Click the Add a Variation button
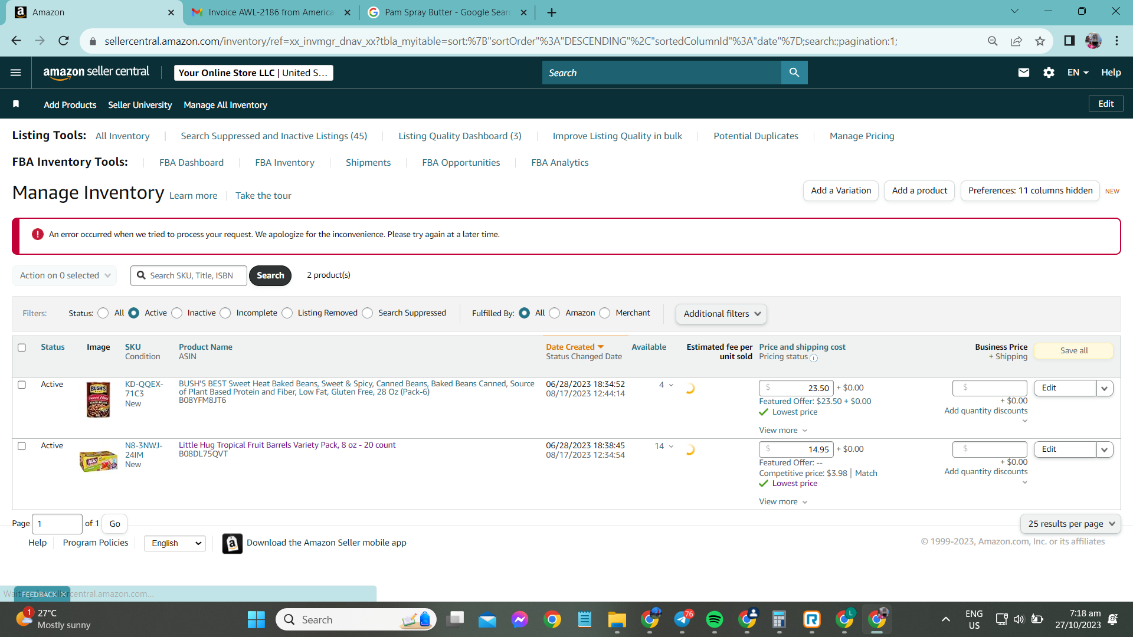The image size is (1133, 637). tap(841, 191)
